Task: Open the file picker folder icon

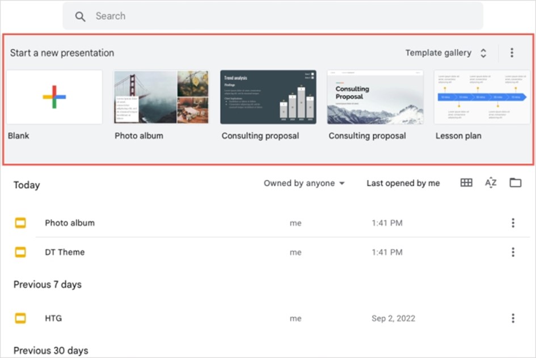Action: point(515,183)
